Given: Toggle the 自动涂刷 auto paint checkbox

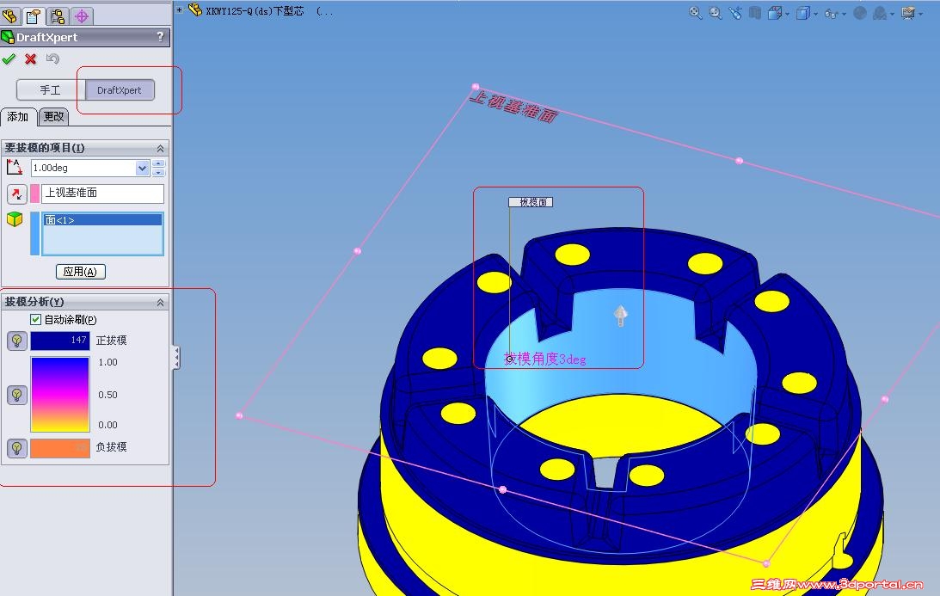Looking at the screenshot, I should pyautogui.click(x=36, y=320).
